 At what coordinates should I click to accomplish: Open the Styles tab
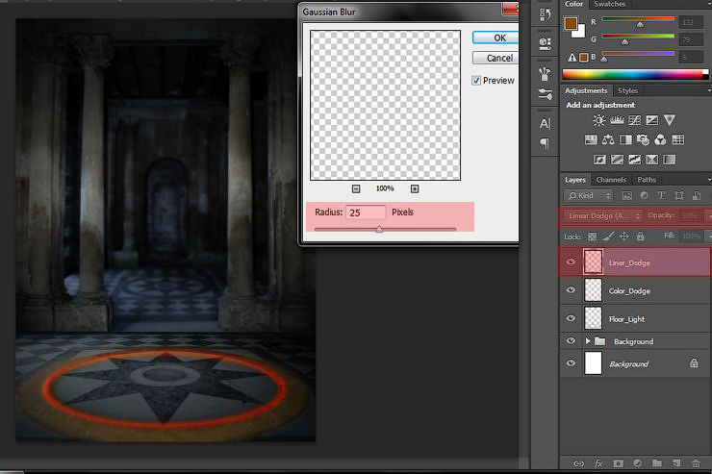pos(626,91)
